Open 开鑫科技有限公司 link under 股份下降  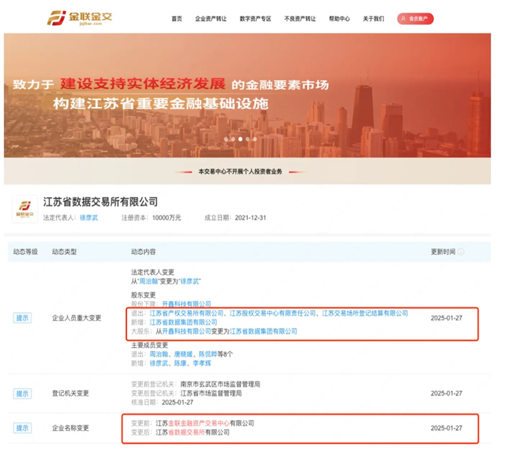click(x=187, y=304)
